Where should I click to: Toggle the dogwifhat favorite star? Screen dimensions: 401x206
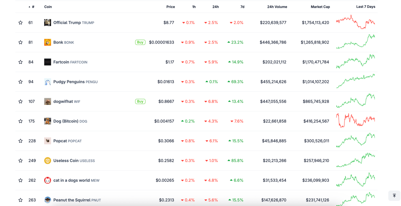point(20,102)
